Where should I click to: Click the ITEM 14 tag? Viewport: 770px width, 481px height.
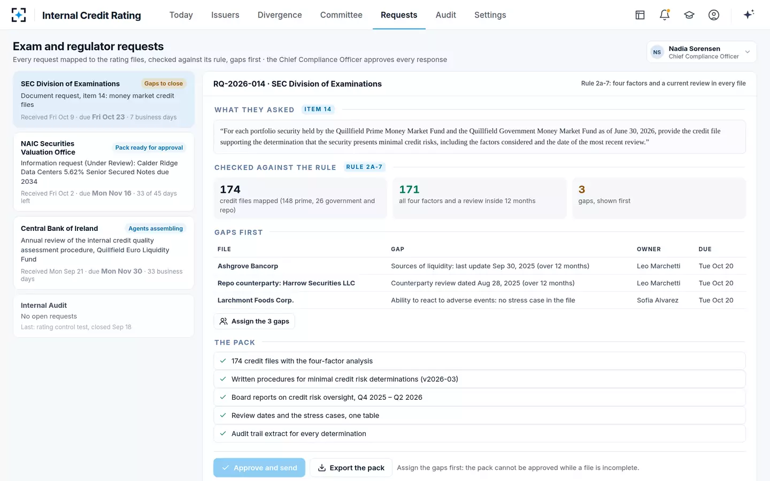[318, 109]
